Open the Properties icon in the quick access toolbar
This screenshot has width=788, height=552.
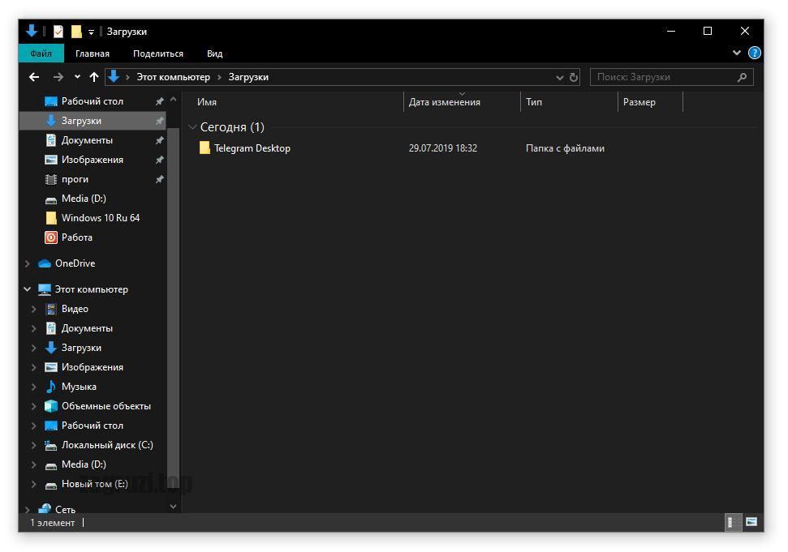[58, 31]
